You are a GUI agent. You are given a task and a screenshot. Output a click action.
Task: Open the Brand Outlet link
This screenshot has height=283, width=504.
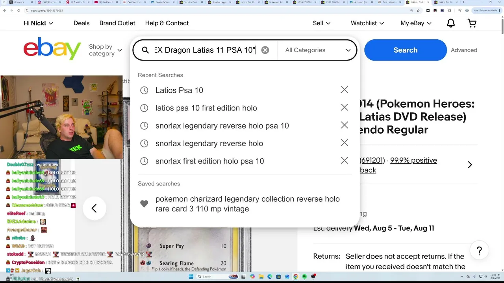pos(117,23)
